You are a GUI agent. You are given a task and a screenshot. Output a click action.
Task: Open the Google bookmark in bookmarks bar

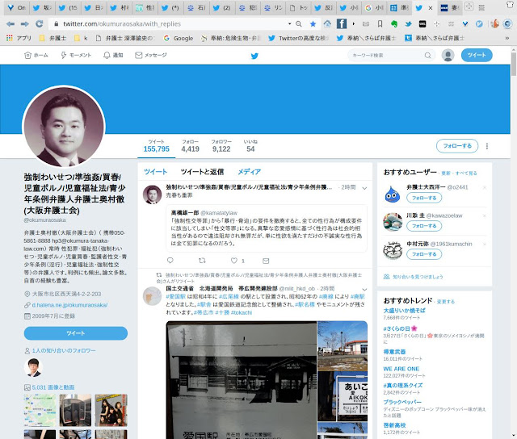[179, 38]
